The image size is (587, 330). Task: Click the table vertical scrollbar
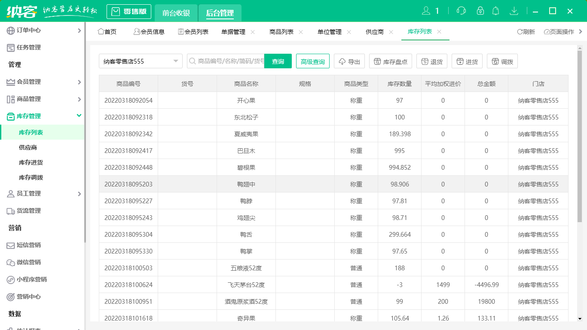pos(579,137)
